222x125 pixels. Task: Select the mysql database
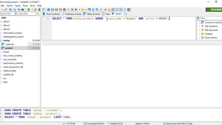pyautogui.click(x=6, y=52)
